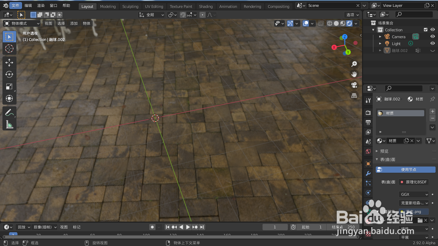
Task: Switch to the Shading workspace tab
Action: tap(206, 6)
